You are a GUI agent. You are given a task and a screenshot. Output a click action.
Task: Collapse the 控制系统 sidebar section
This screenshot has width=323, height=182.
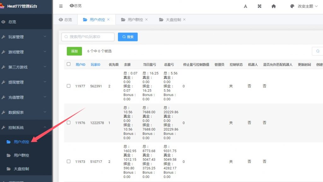click(26, 128)
